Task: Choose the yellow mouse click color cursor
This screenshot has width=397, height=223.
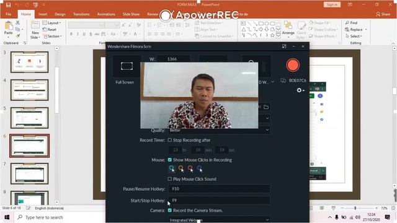Action: click(181, 168)
